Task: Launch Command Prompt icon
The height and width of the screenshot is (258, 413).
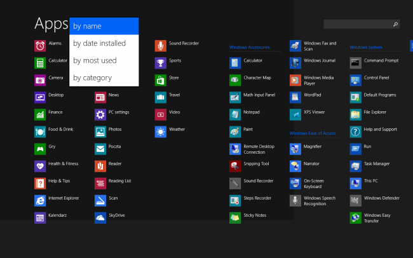Action: click(356, 63)
